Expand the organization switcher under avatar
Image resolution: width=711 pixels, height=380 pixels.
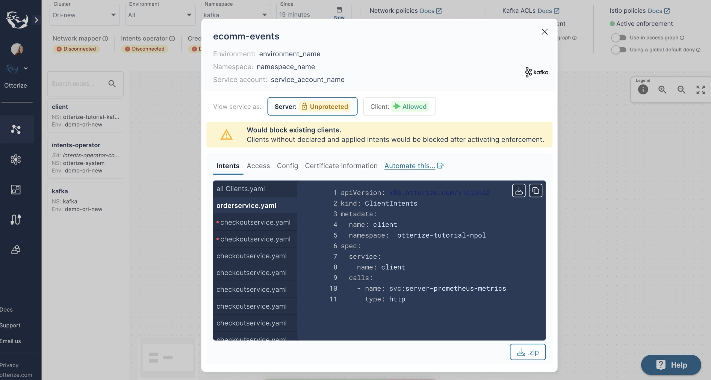[x=26, y=68]
